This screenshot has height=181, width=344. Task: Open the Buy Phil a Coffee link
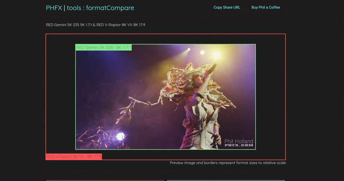tap(266, 7)
